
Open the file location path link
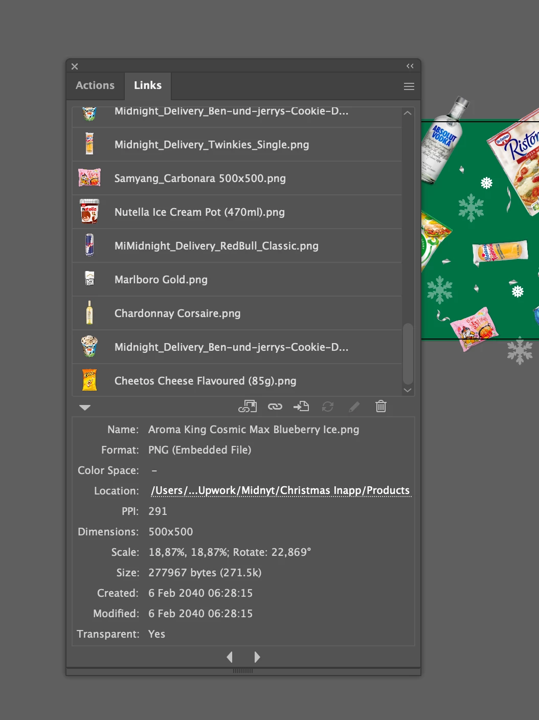(x=280, y=490)
